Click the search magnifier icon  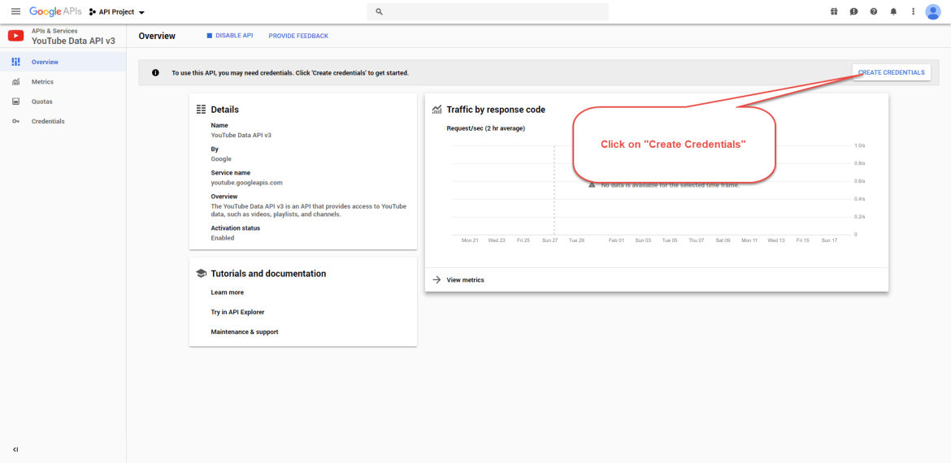(x=379, y=11)
